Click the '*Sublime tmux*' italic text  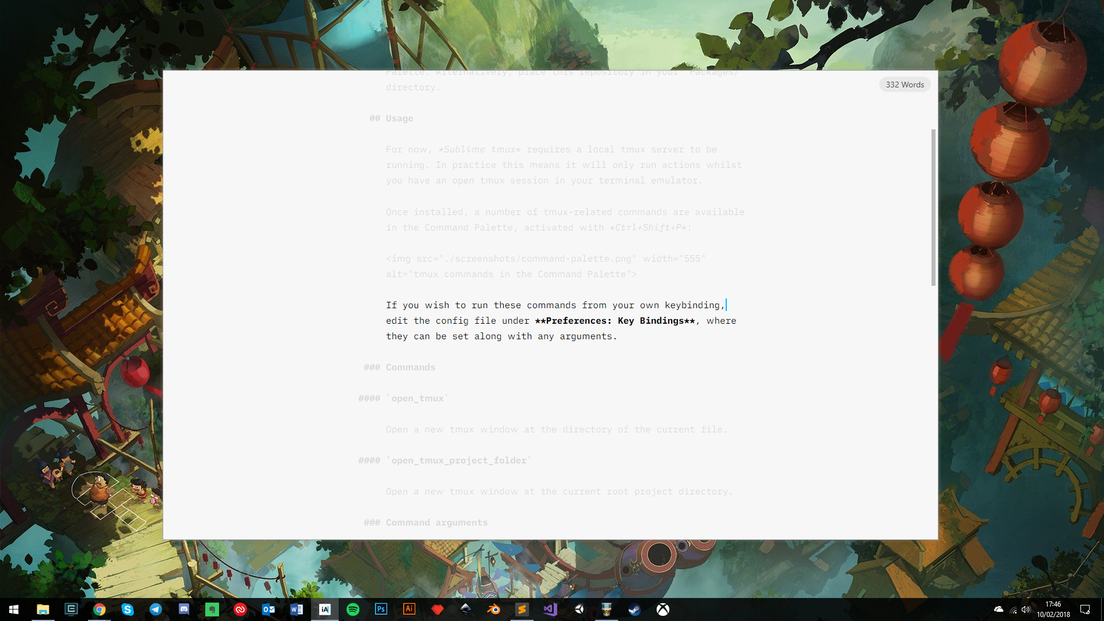pyautogui.click(x=480, y=149)
